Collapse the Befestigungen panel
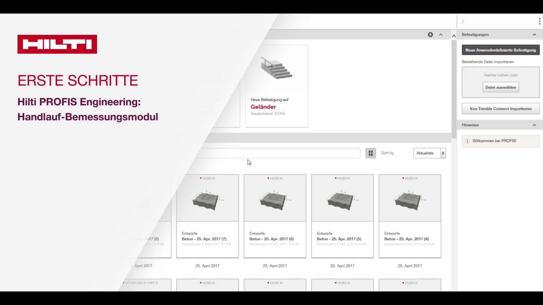The height and width of the screenshot is (305, 543). coord(534,34)
